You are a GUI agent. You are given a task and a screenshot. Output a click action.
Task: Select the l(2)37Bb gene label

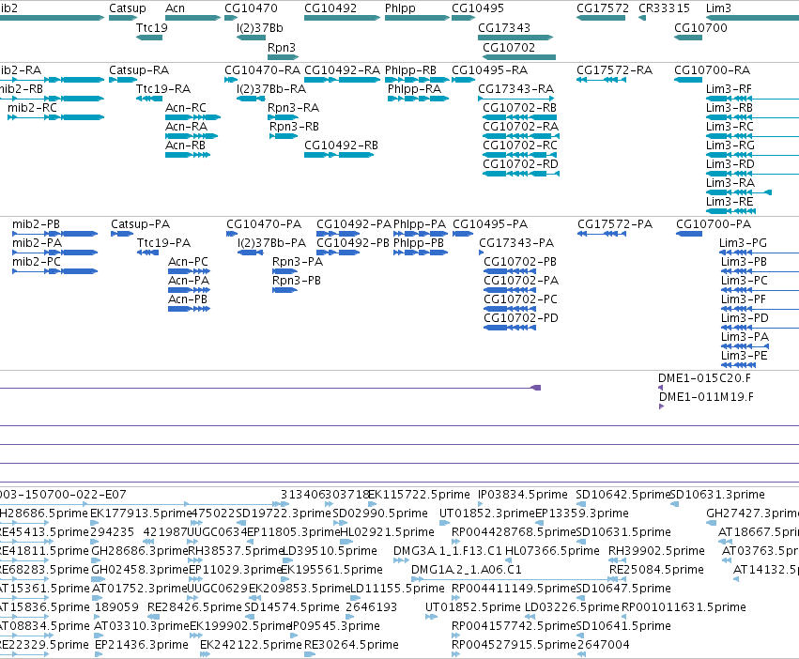pyautogui.click(x=260, y=27)
